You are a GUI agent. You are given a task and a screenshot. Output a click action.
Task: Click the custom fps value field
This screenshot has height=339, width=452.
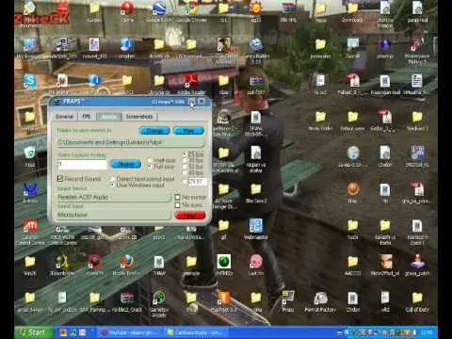click(x=197, y=182)
